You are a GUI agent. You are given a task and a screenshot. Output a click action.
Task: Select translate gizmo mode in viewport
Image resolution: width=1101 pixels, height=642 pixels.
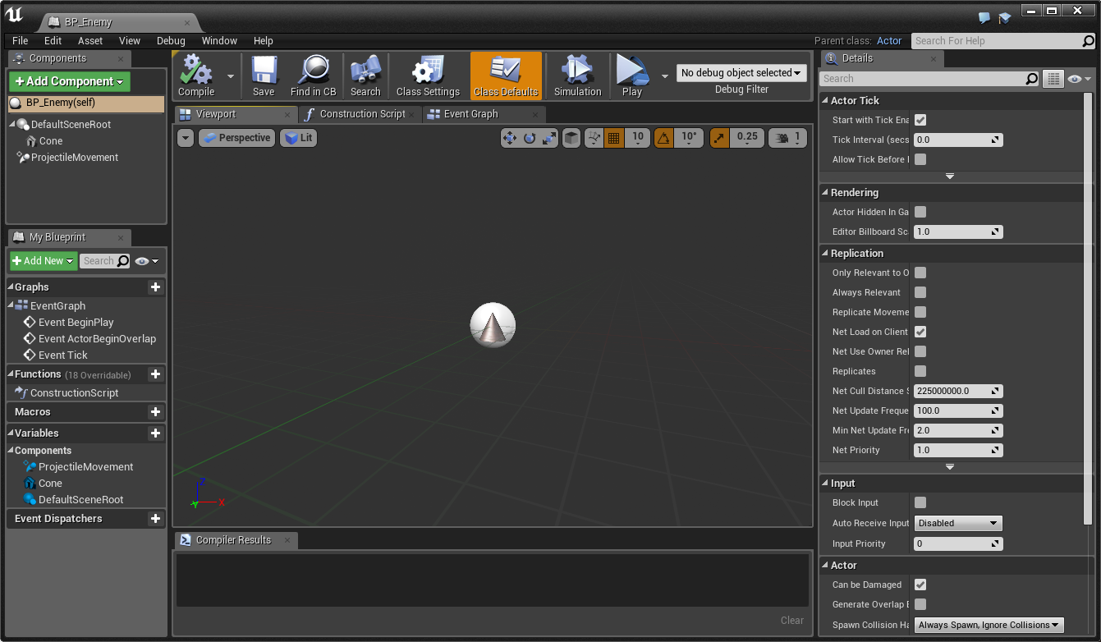click(509, 138)
